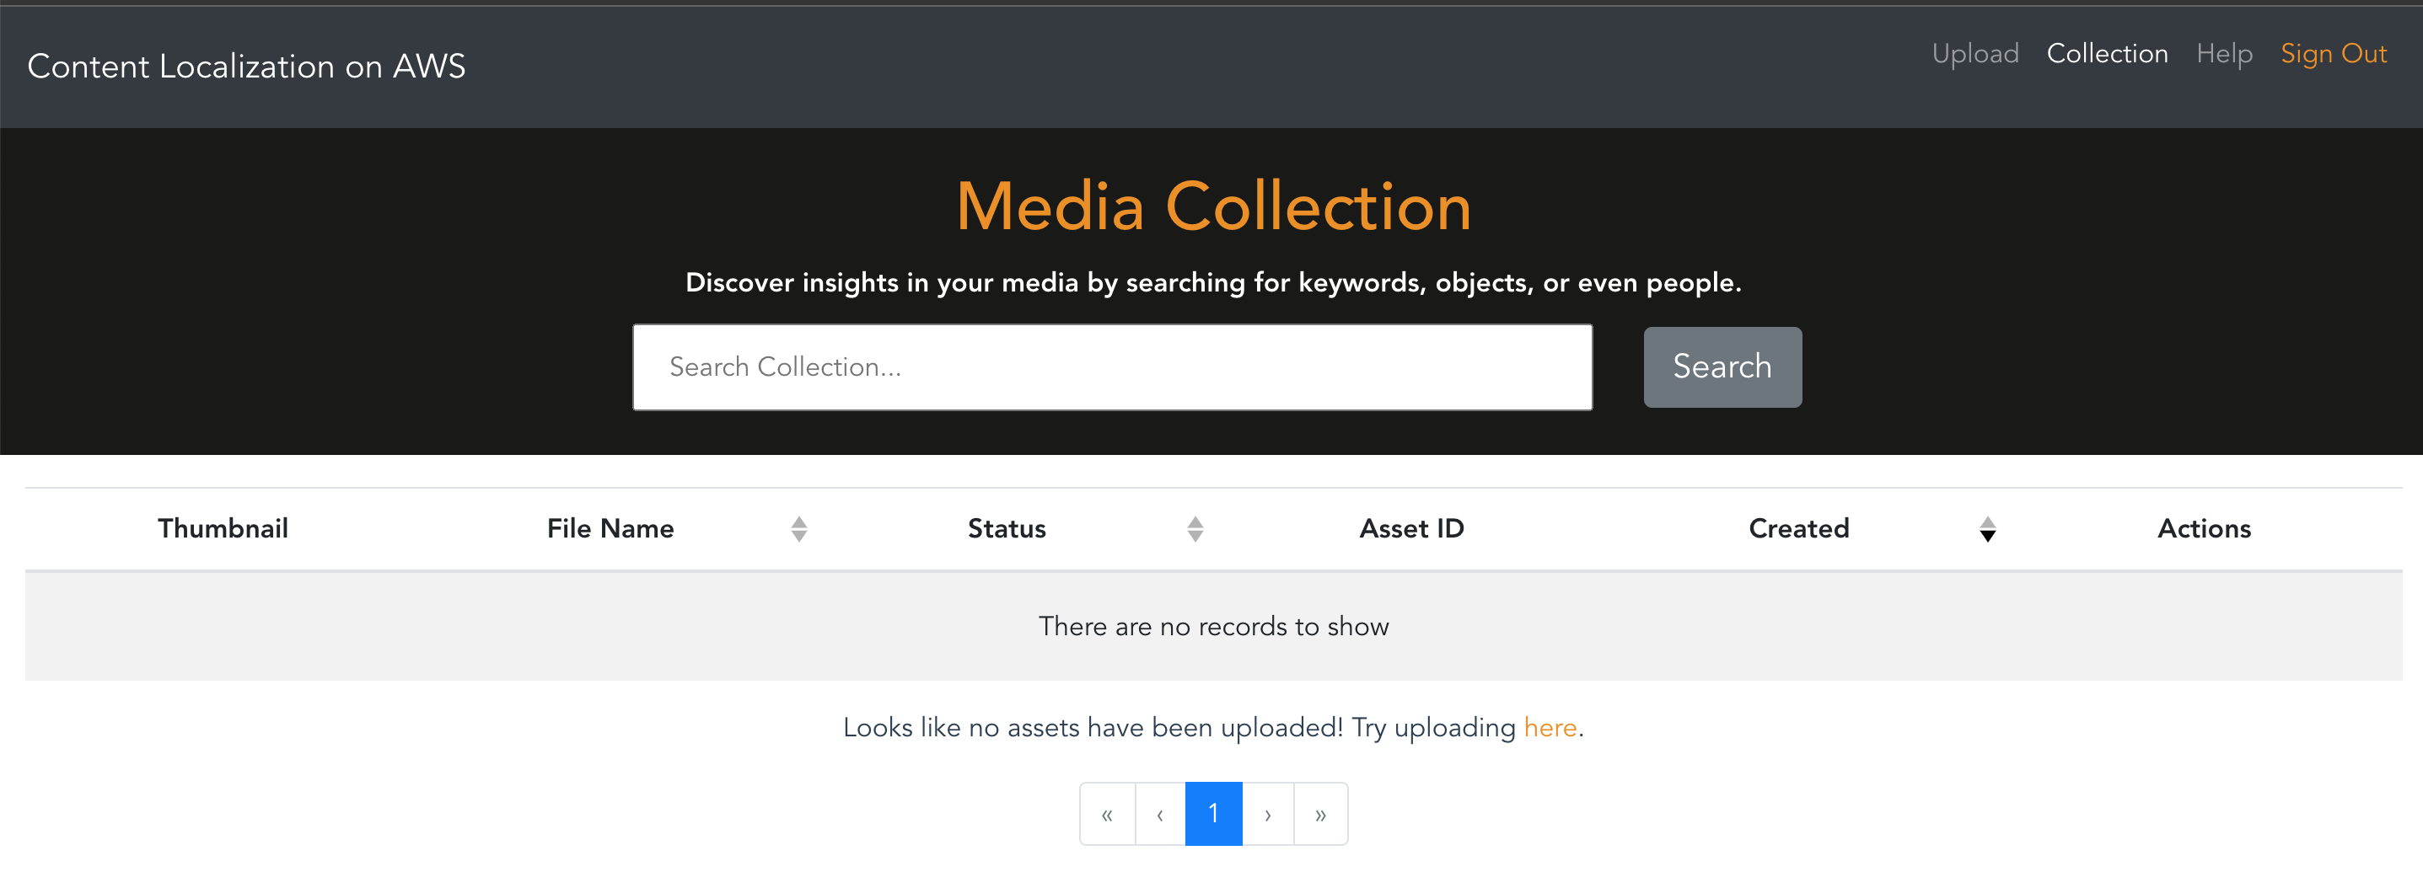Sign Out of the application
This screenshot has width=2423, height=888.
[2333, 54]
